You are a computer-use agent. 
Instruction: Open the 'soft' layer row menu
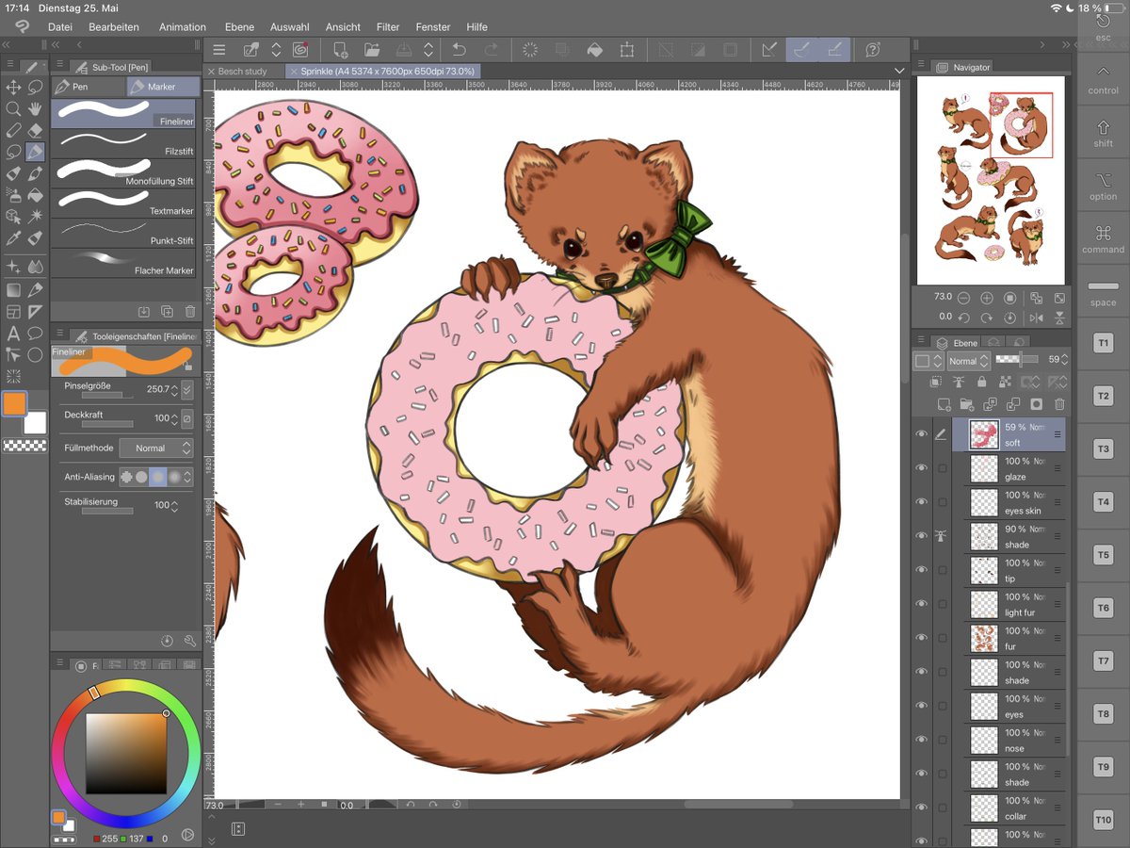(x=1057, y=434)
